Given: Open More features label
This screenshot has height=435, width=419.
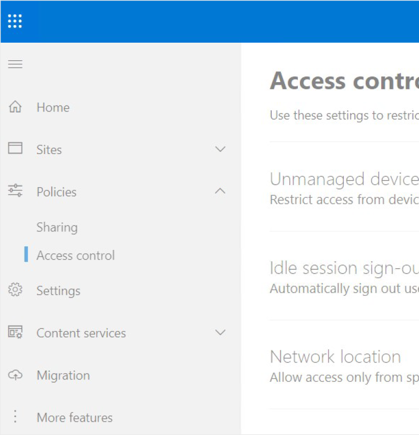Looking at the screenshot, I should (75, 417).
